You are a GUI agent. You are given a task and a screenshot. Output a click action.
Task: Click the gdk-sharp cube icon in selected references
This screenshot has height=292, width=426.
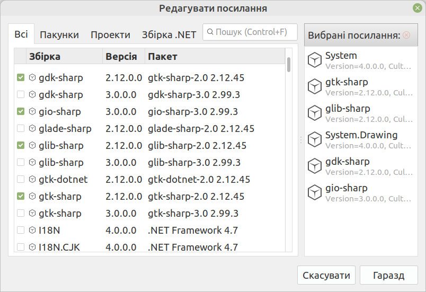point(315,166)
